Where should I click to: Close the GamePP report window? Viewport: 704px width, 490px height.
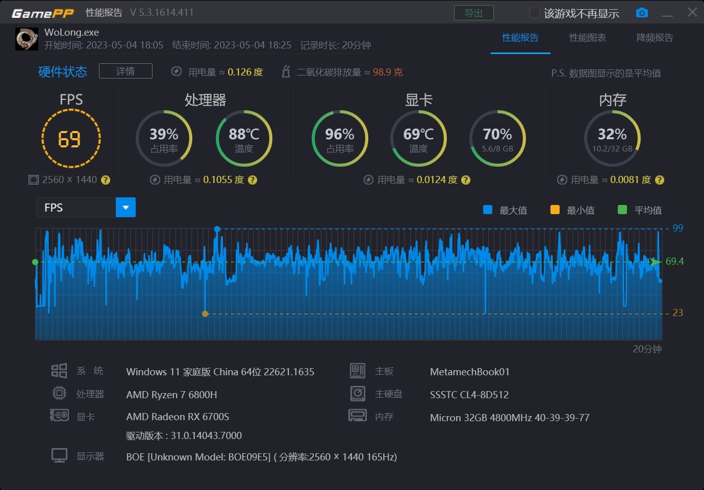[692, 12]
